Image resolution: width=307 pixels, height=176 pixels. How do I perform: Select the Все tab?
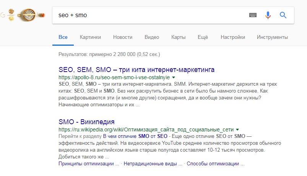(63, 37)
